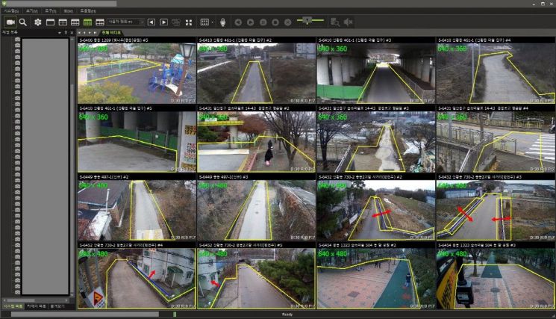Select the 4x4 grid layout icon
556x319 pixels.
point(87,22)
